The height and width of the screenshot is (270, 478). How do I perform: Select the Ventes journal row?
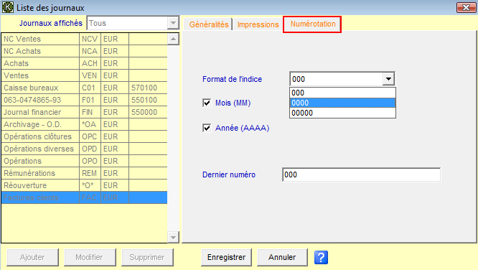[x=85, y=75]
